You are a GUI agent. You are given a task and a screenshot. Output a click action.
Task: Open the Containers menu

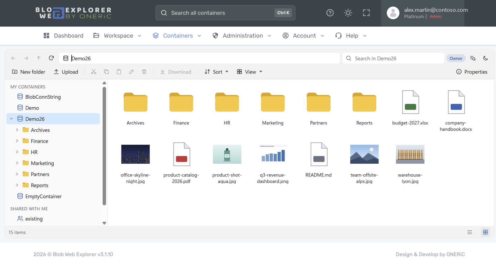coord(177,36)
